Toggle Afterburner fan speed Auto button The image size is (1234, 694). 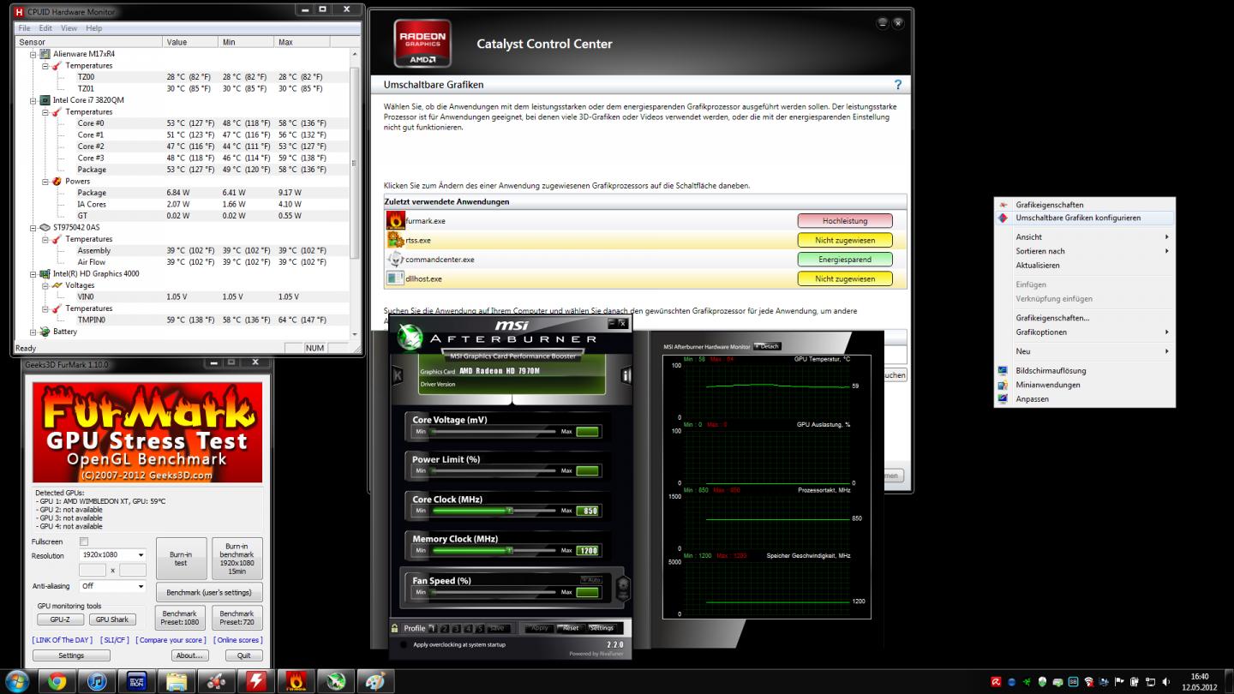coord(590,580)
